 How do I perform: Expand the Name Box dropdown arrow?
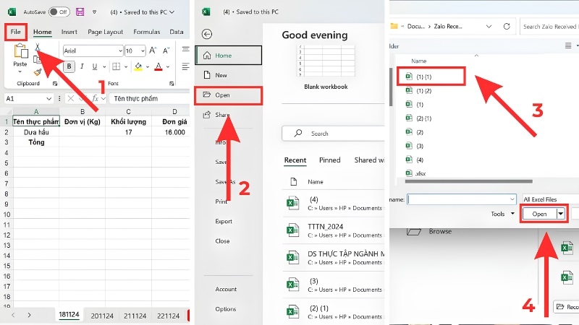click(48, 99)
